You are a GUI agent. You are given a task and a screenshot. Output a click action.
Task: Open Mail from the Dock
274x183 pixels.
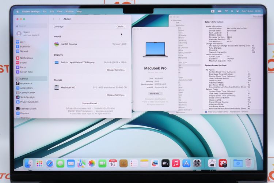click(71, 164)
